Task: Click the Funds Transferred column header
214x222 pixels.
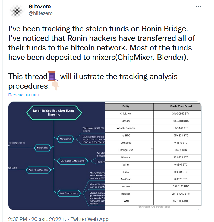Action: (x=181, y=106)
